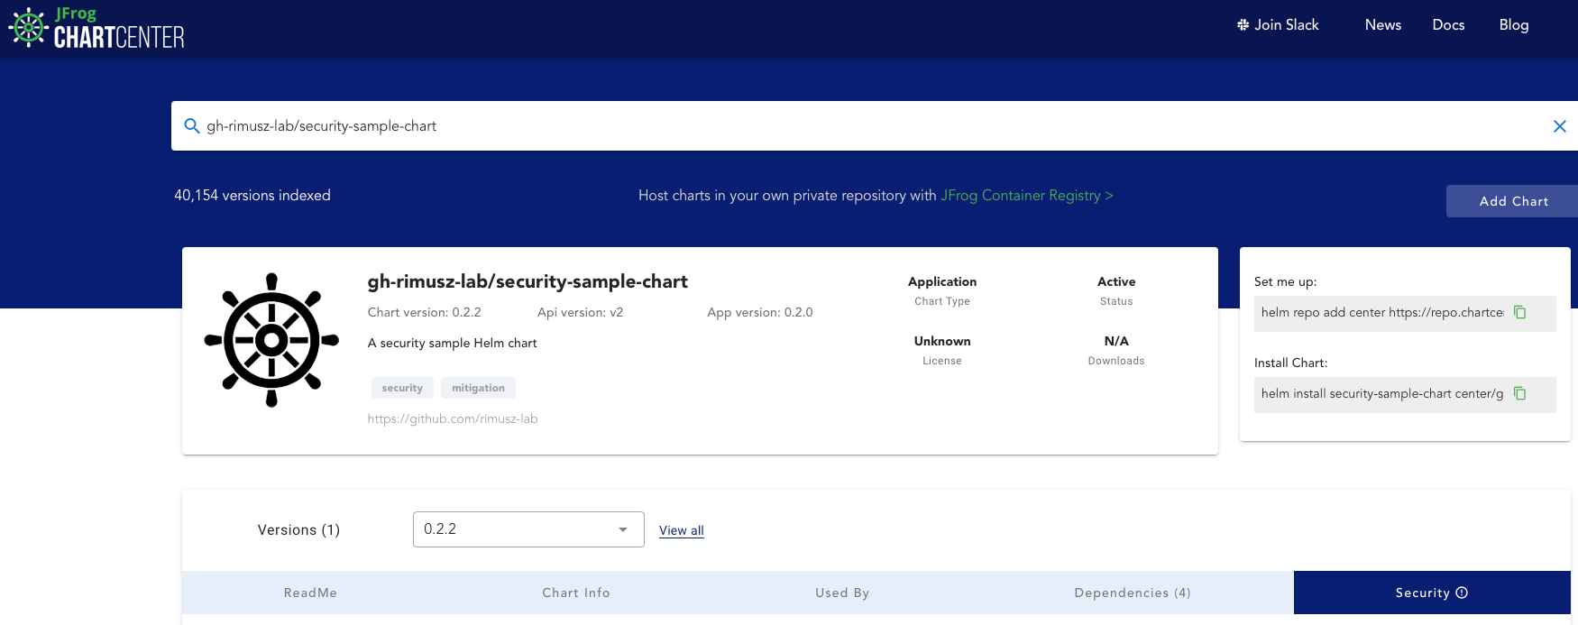Image resolution: width=1578 pixels, height=625 pixels.
Task: Click the JFrog ChartCenter logo
Action: pos(96,27)
